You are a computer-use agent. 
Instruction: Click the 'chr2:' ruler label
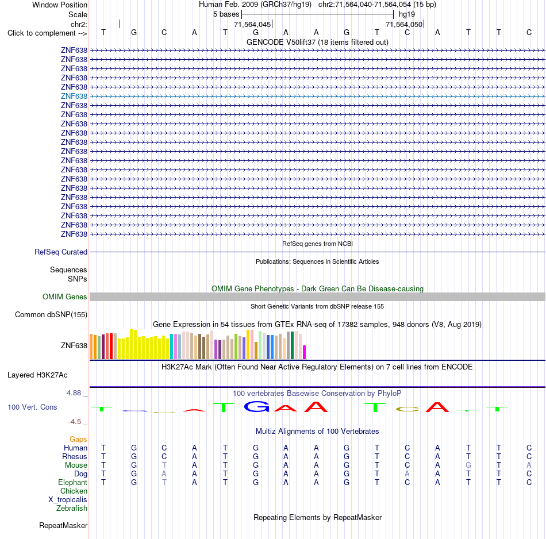[79, 24]
